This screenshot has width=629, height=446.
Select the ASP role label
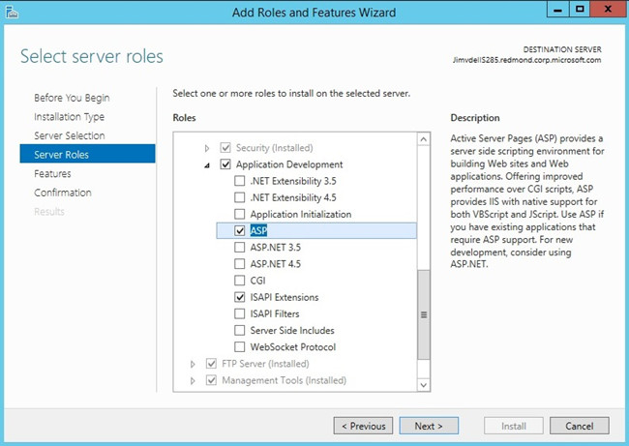pos(258,230)
